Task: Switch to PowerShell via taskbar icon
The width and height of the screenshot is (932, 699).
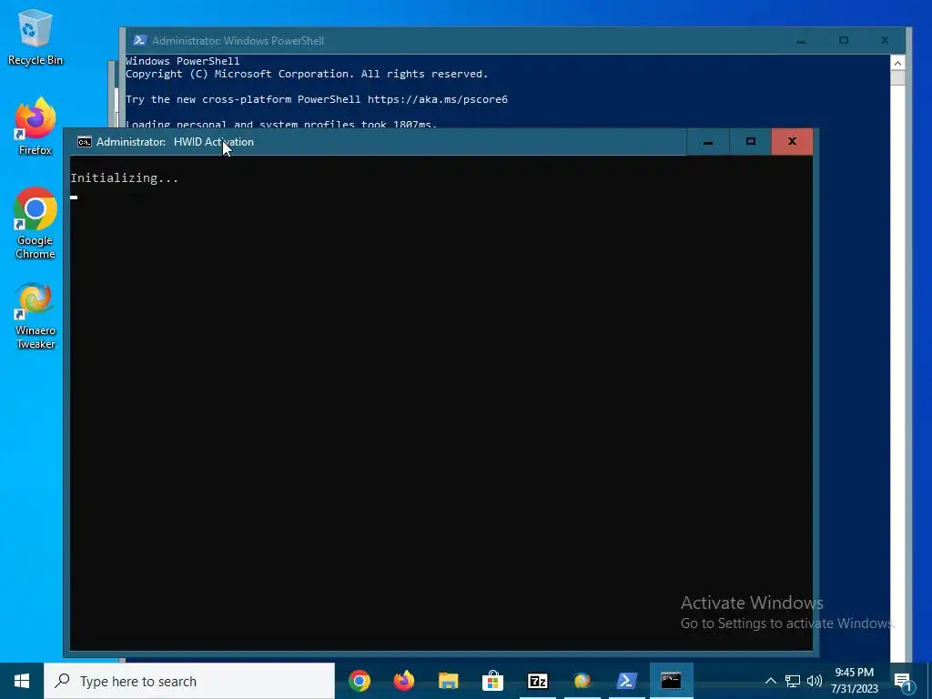Action: [626, 681]
